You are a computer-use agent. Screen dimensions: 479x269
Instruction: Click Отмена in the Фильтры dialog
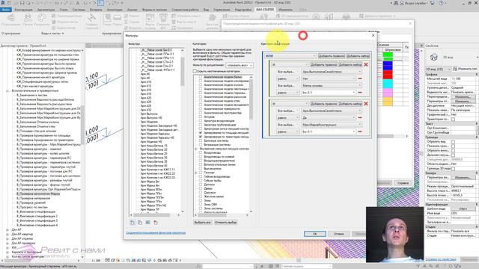[339, 234]
